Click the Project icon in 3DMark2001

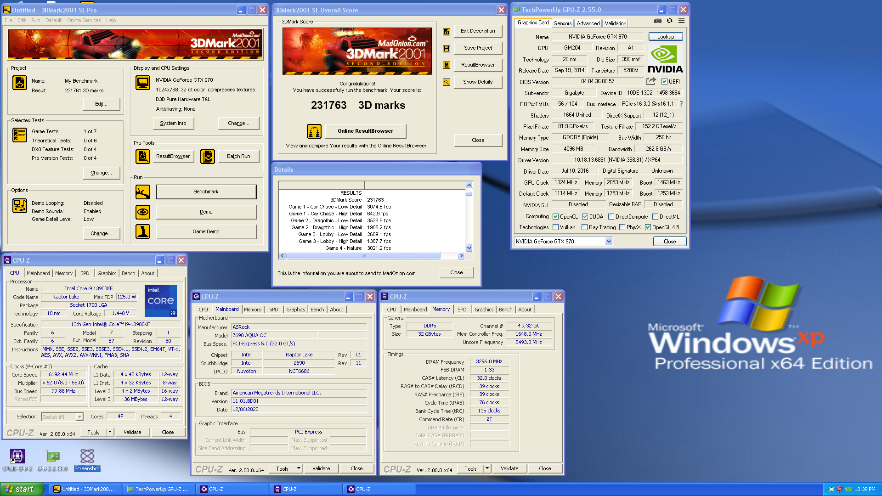20,83
